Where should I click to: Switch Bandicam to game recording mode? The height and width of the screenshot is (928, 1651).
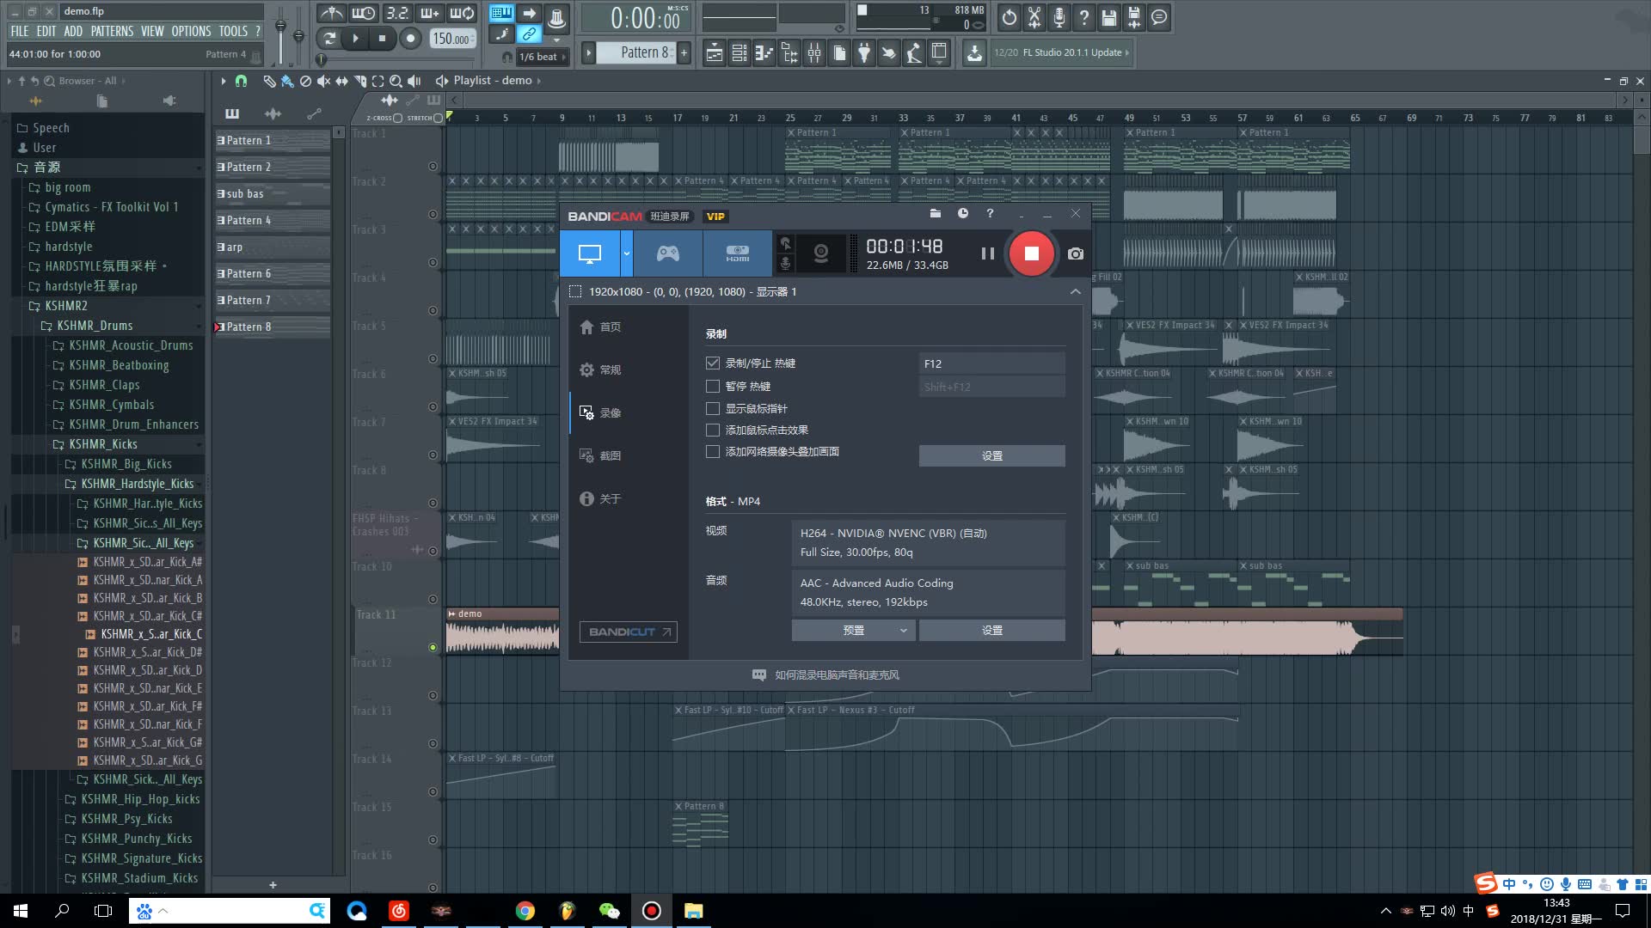click(668, 253)
